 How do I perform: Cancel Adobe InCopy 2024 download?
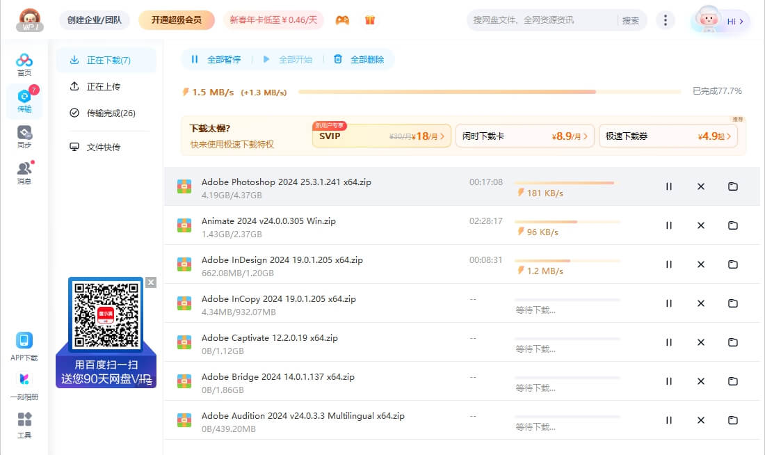700,303
